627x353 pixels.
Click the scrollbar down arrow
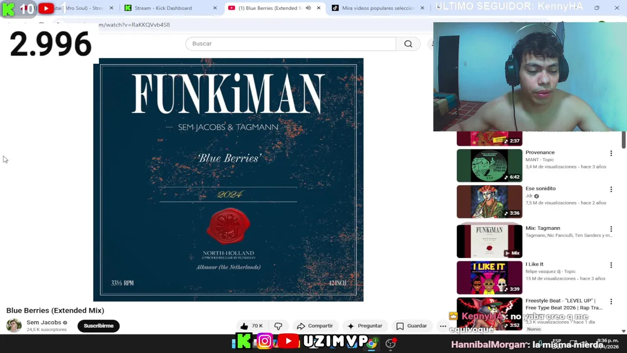tap(624, 331)
